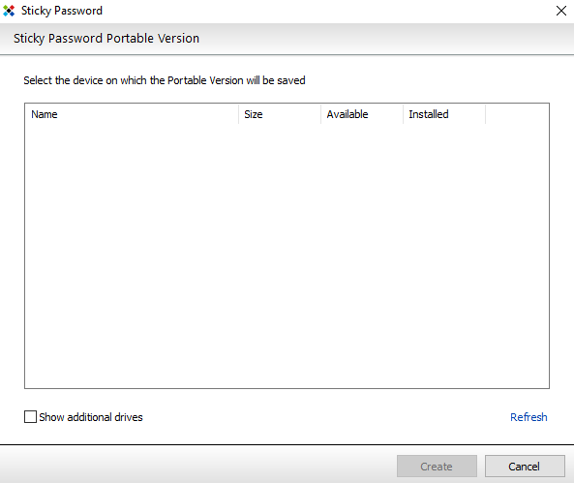Click the "Select the device" instruction text
The width and height of the screenshot is (574, 483).
165,80
